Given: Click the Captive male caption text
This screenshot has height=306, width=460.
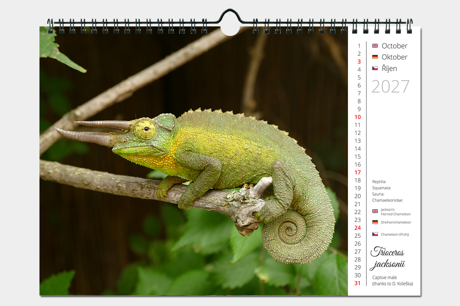Looking at the screenshot, I should [384, 277].
